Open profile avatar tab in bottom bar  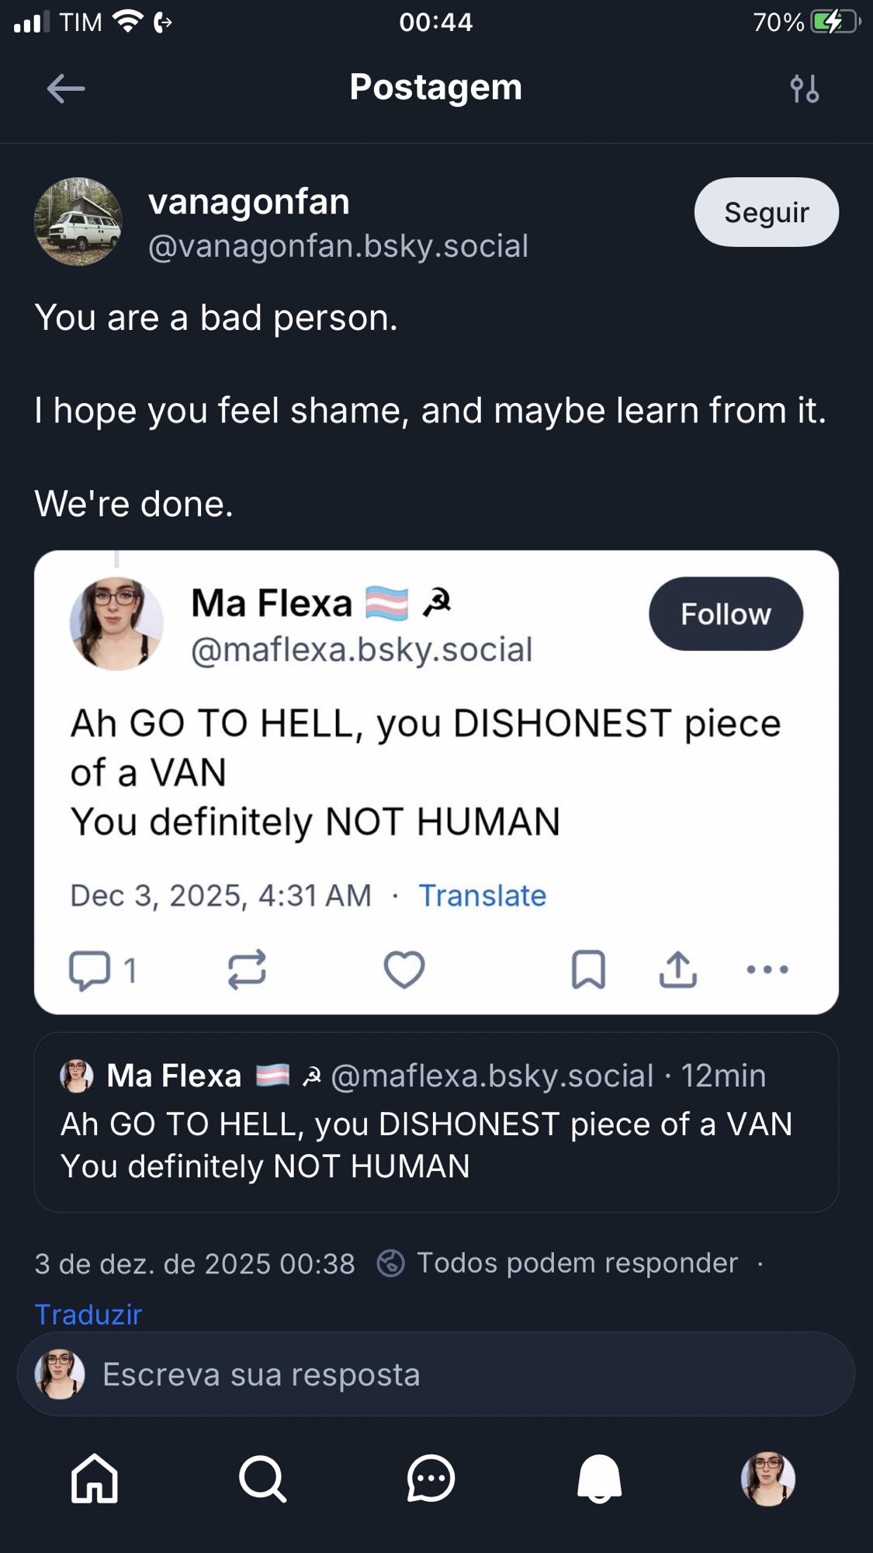(x=767, y=1478)
